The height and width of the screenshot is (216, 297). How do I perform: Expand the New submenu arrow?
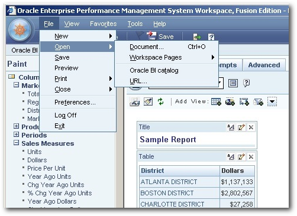pyautogui.click(x=111, y=36)
